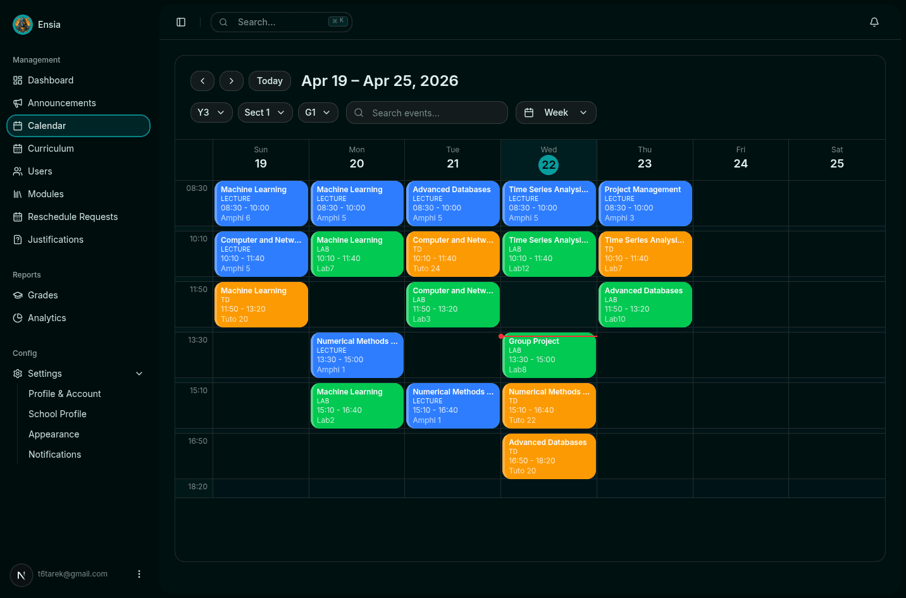Open the School Profile settings entry
Screen dimensions: 906x598
(x=58, y=414)
